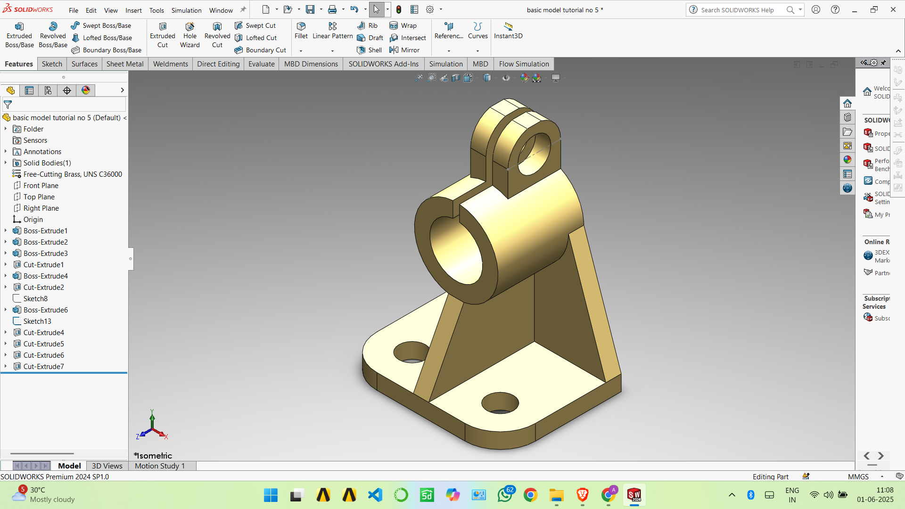Open the Tools menu
The height and width of the screenshot is (509, 905).
(156, 10)
